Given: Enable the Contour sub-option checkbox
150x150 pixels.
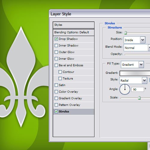Looking at the screenshot, I should (x=60, y=72).
